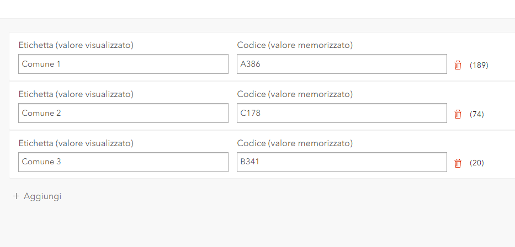The image size is (515, 247).
Task: Delete the Comune 1 entry with the trash icon
Action: 458,65
